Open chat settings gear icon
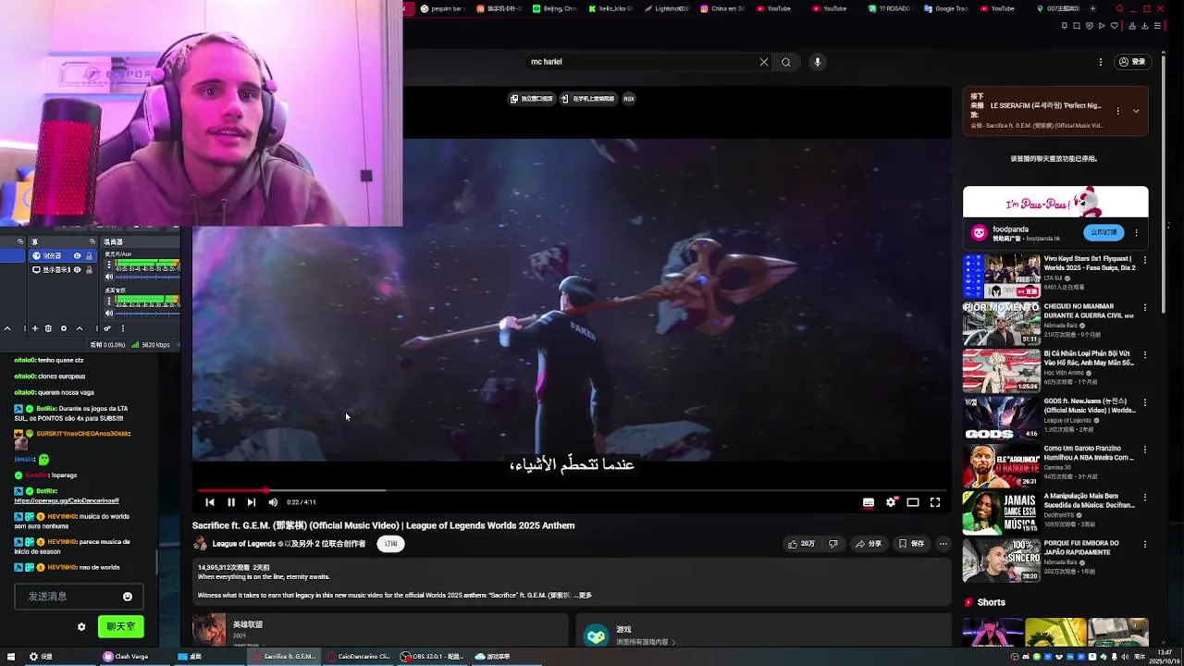1184x666 pixels. pos(81,627)
